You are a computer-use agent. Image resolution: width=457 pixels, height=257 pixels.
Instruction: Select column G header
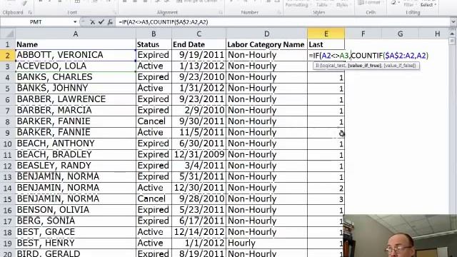400,34
